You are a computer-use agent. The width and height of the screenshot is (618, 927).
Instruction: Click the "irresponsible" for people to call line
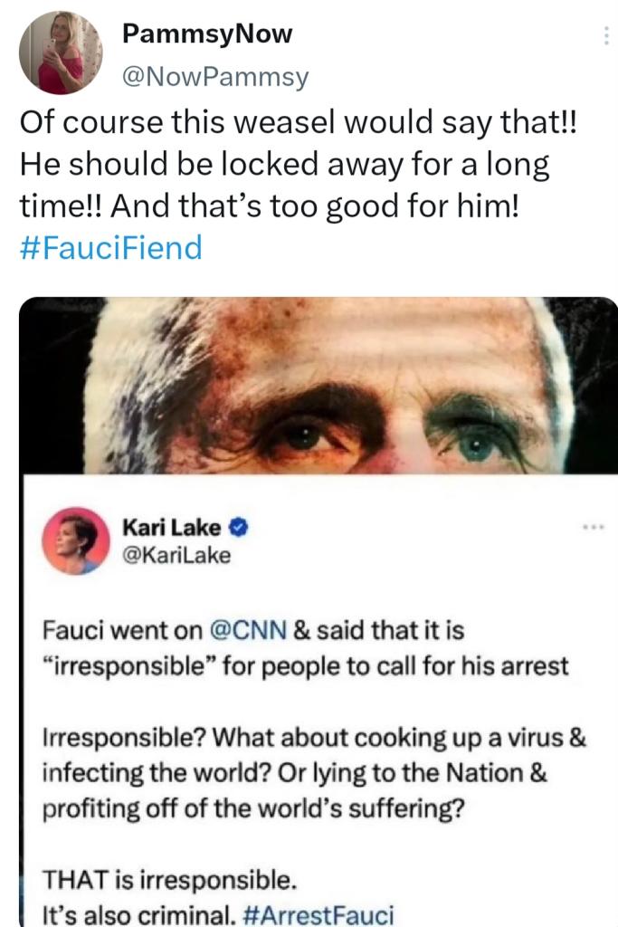point(306,668)
